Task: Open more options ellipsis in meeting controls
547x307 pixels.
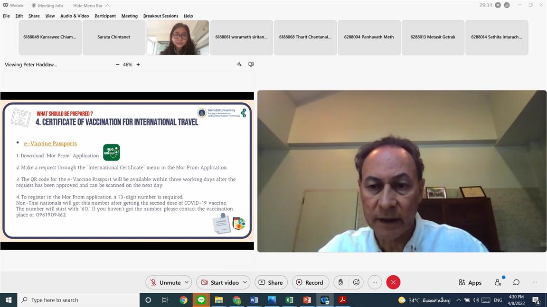Action: coord(375,282)
